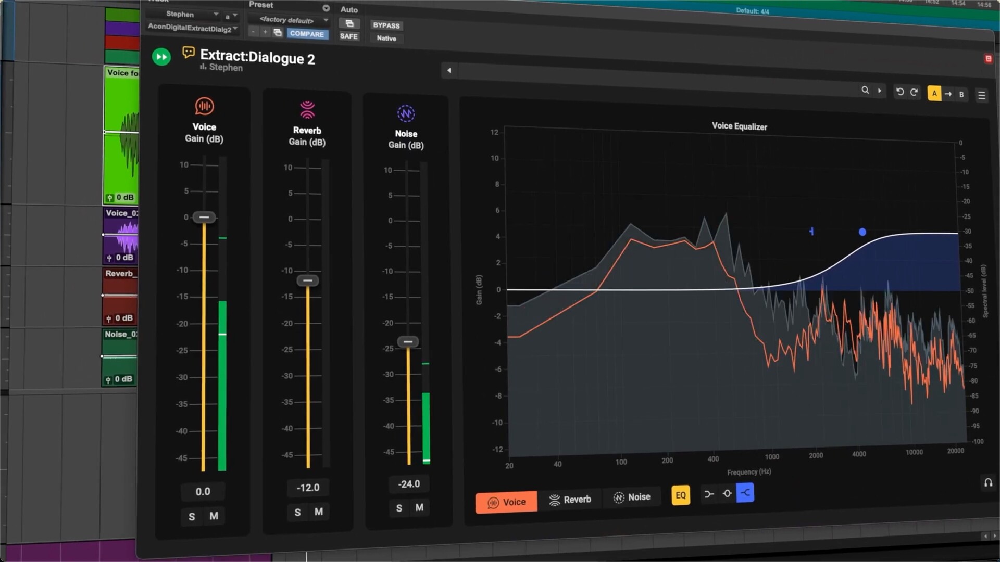Toggle the yellow EQ button
This screenshot has width=1000, height=562.
[x=681, y=495]
